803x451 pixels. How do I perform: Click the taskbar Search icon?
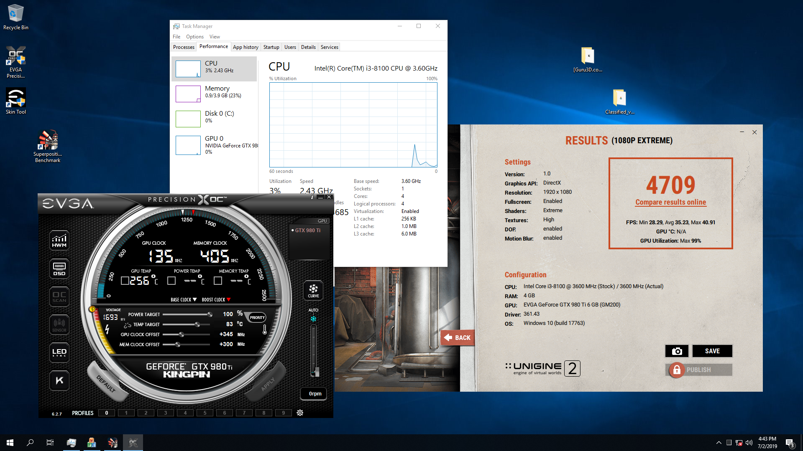(x=30, y=443)
